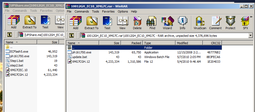Sort by Modified column
Viewport: 255px width, 112px height.
[189, 43]
